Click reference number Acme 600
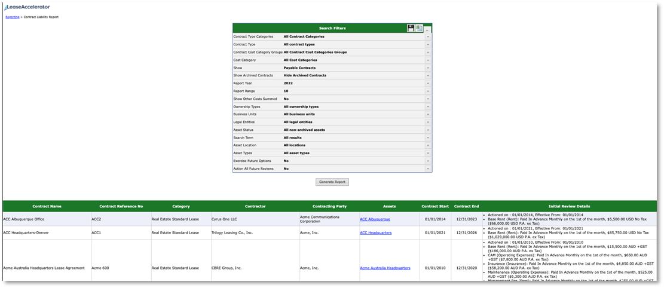 (100, 268)
